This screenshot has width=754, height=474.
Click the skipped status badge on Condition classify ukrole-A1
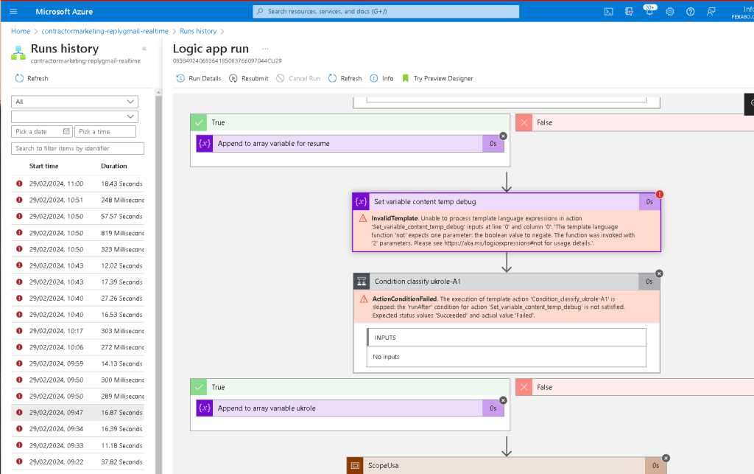tap(659, 273)
